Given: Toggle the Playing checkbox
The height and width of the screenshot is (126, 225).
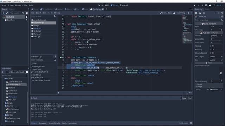Looking at the screenshot, I should tap(210, 46).
